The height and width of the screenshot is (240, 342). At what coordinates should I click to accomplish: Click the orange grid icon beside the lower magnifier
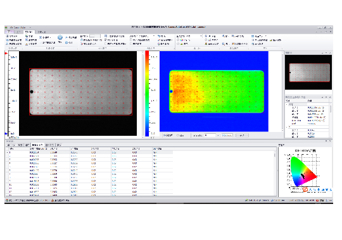233,44
